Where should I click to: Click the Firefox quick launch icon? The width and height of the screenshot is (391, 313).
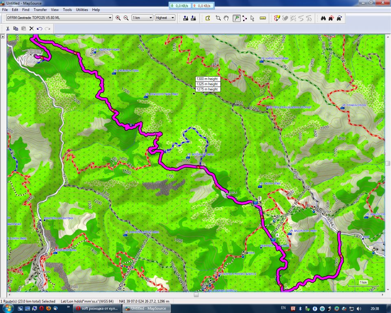tap(48, 309)
